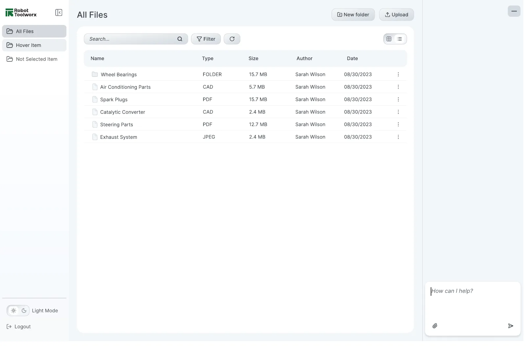Screen dimensions: 526x346
Task: Click the Catalytic Converter file icon
Action: tap(95, 112)
